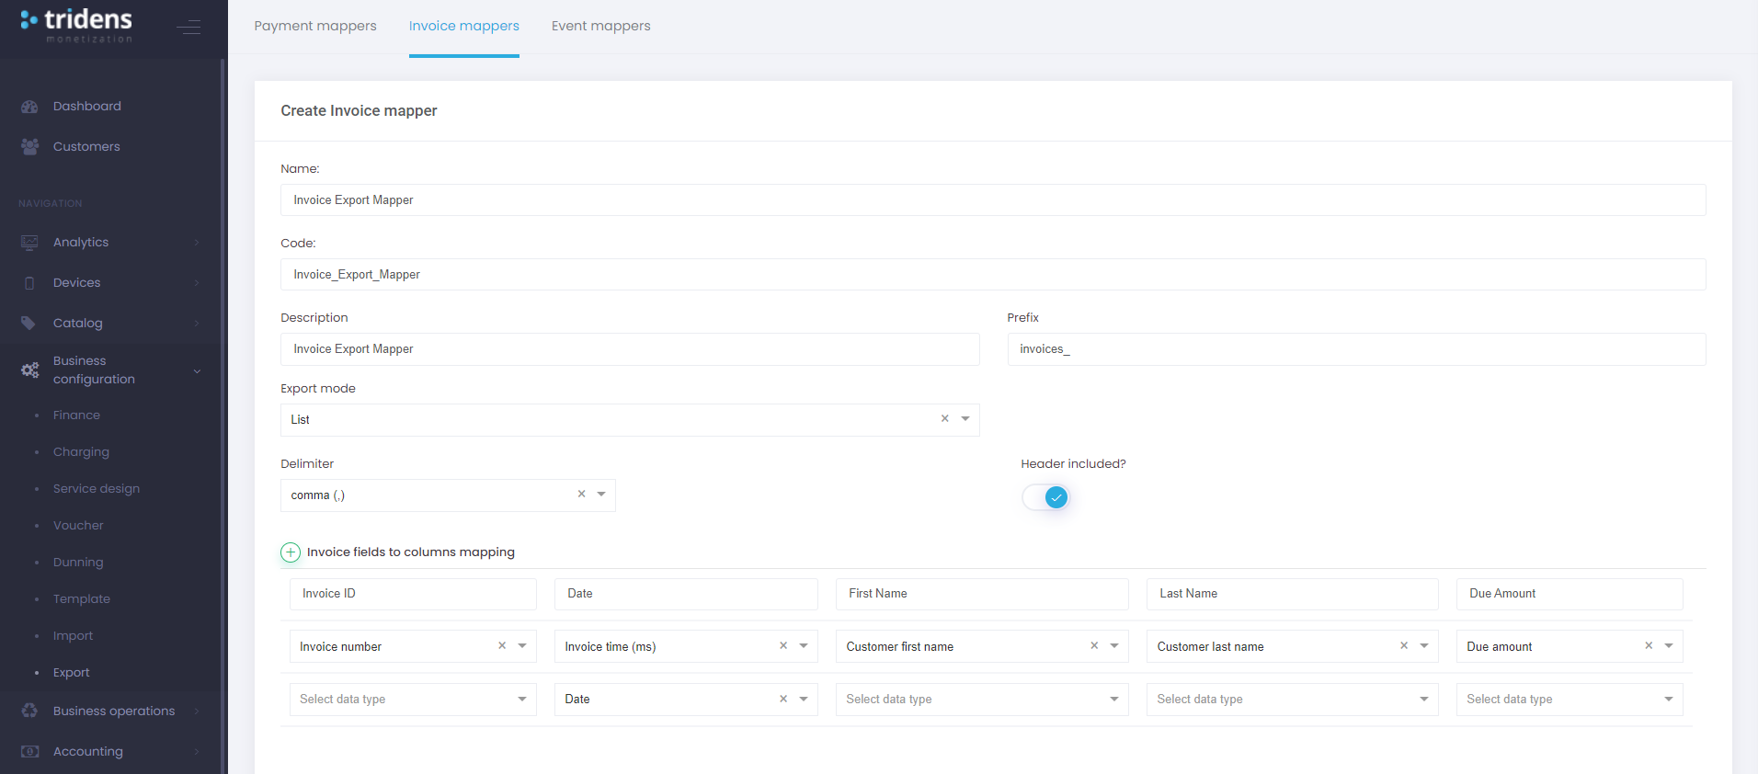Click the Prefix input field
This screenshot has width=1758, height=774.
pyautogui.click(x=1356, y=349)
